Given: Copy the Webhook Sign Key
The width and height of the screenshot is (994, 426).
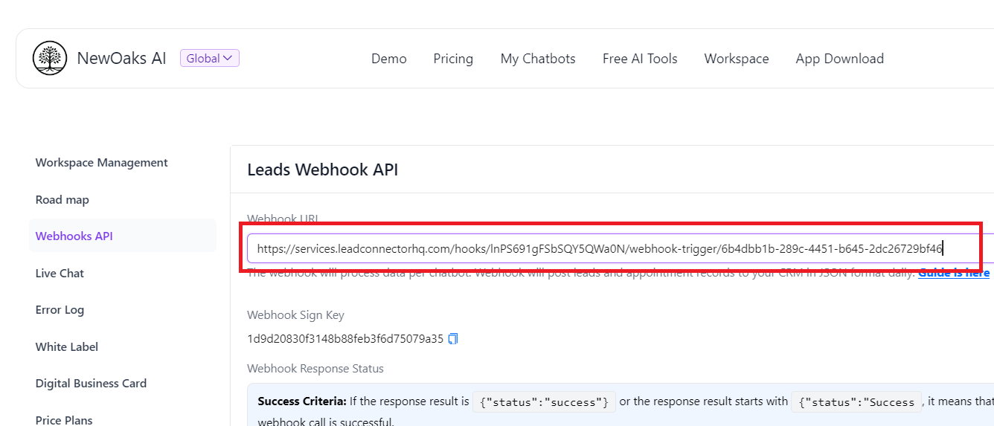Looking at the screenshot, I should pos(453,339).
